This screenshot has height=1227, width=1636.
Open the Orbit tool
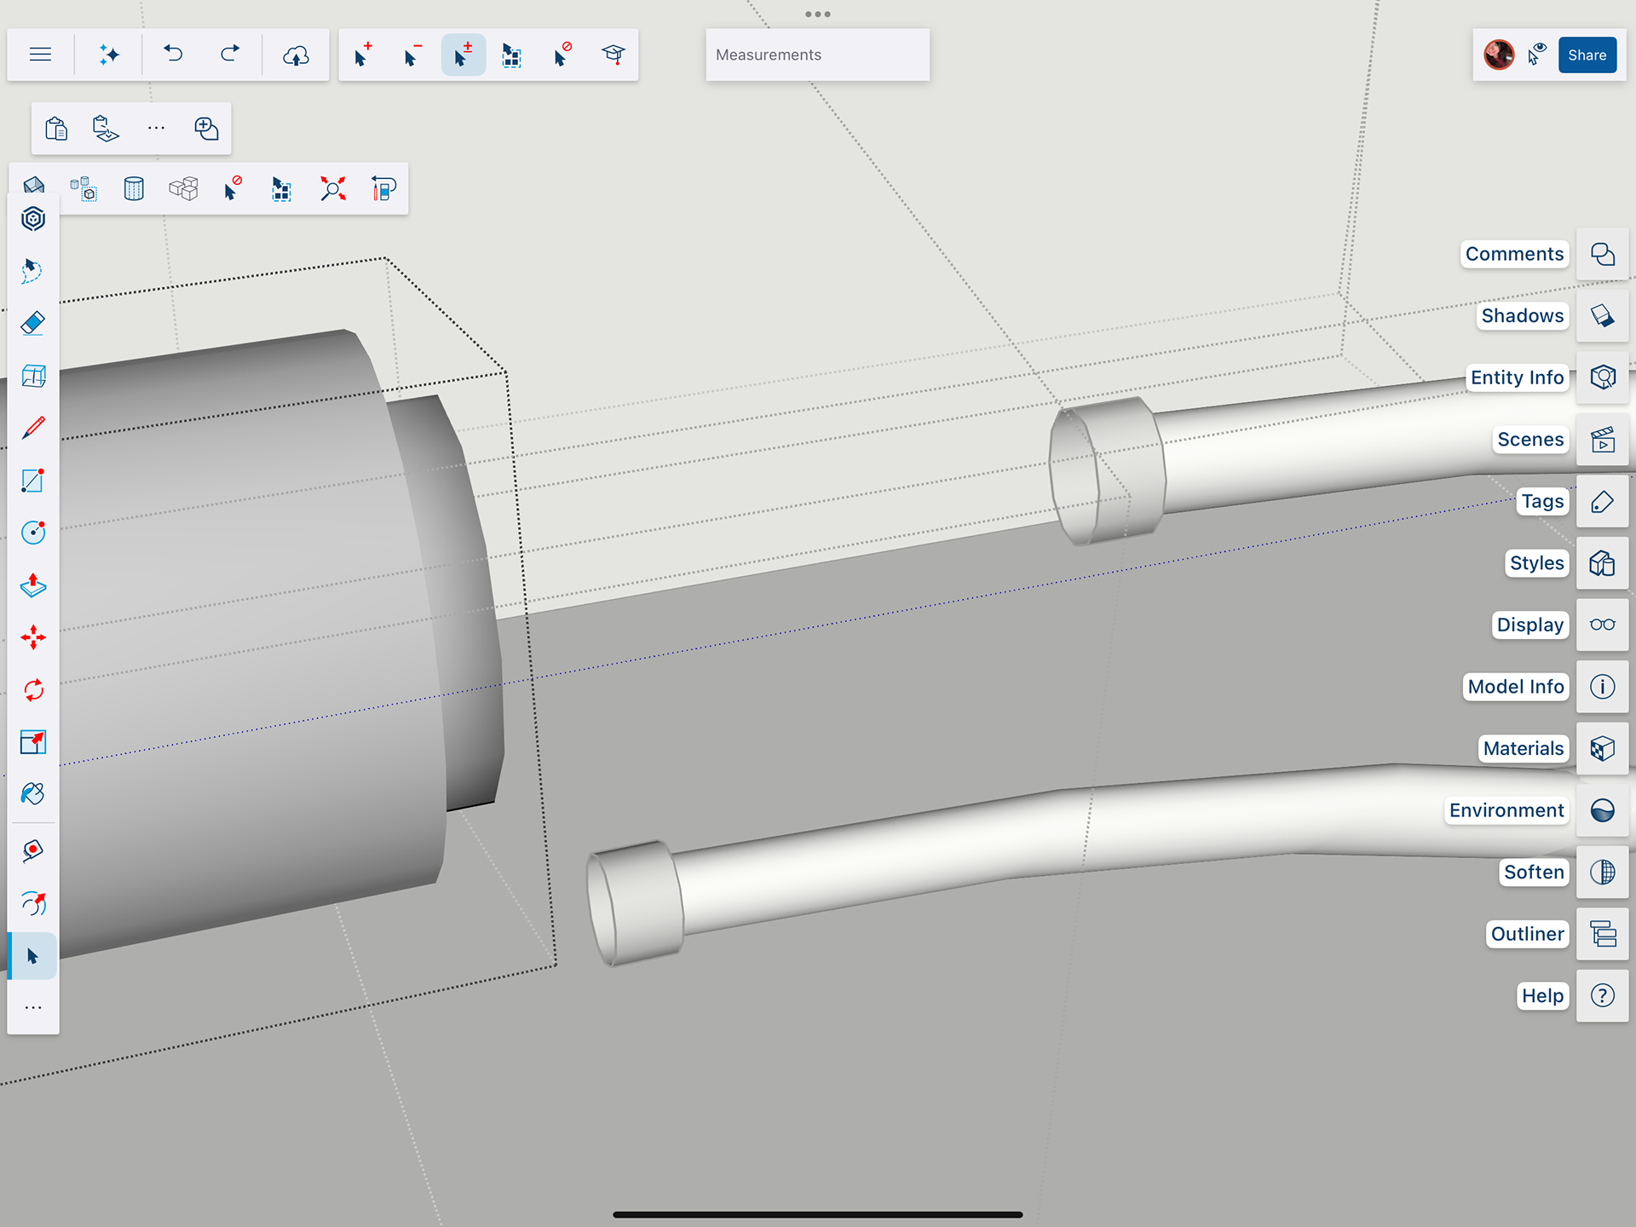[32, 902]
